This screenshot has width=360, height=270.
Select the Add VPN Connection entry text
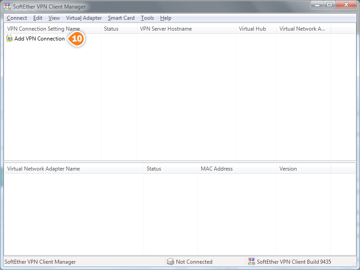coord(40,39)
